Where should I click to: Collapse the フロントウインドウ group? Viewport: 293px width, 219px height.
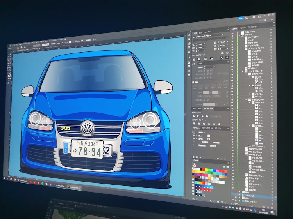[243, 49]
